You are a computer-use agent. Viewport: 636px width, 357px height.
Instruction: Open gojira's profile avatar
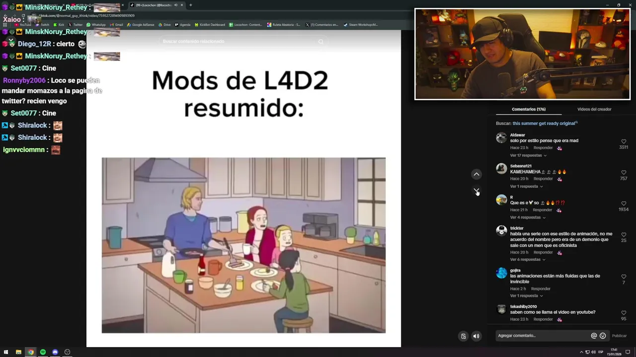(x=501, y=273)
